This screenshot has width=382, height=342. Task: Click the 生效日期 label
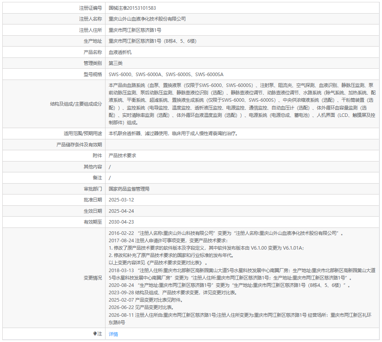tap(93, 211)
